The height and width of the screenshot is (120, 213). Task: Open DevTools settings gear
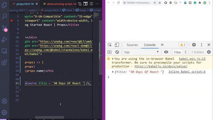(x=194, y=45)
